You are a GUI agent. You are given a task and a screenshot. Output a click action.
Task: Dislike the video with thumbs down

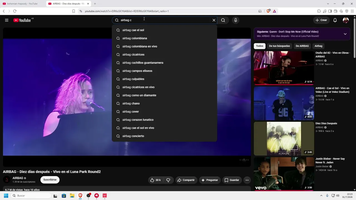[168, 180]
